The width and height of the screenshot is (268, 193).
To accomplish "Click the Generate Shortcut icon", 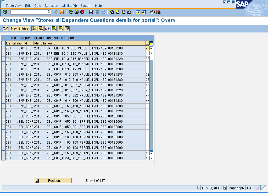I will (144, 12).
